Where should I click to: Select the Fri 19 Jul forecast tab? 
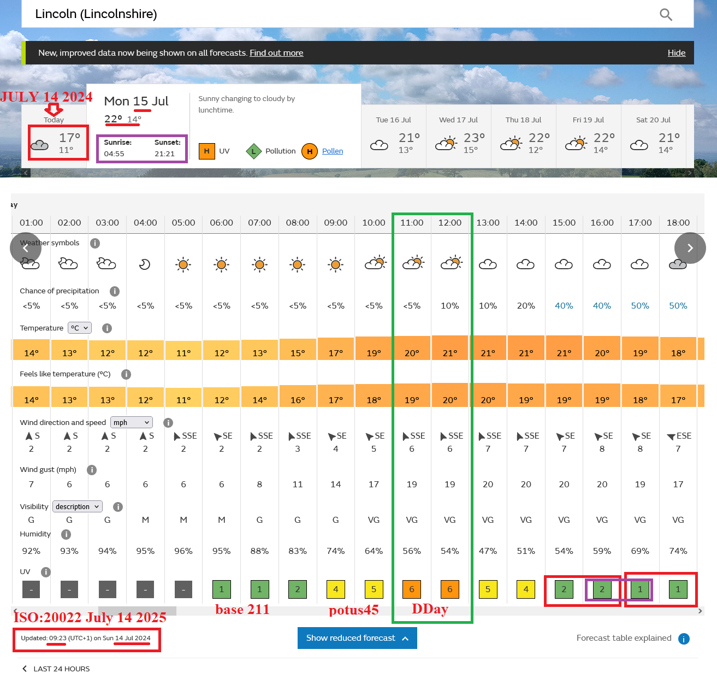coord(588,136)
